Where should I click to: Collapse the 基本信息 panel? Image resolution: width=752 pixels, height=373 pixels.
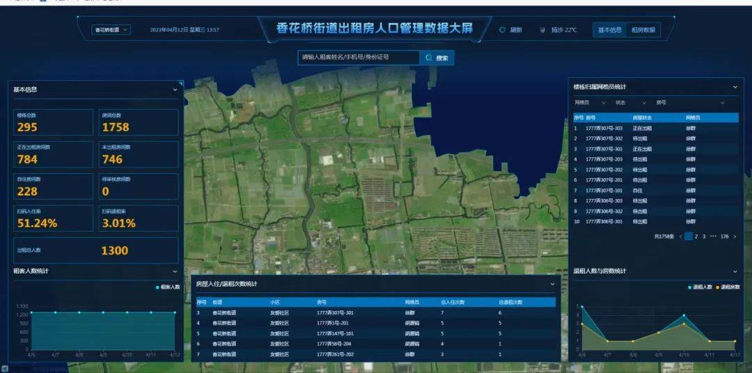(x=175, y=89)
